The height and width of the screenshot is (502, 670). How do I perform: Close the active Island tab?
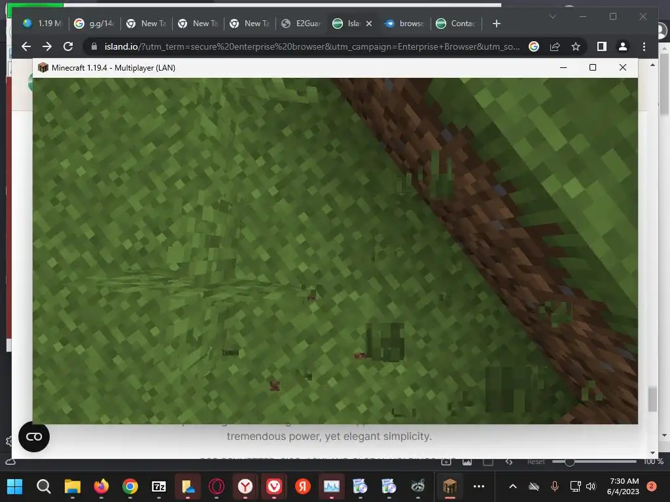click(369, 24)
